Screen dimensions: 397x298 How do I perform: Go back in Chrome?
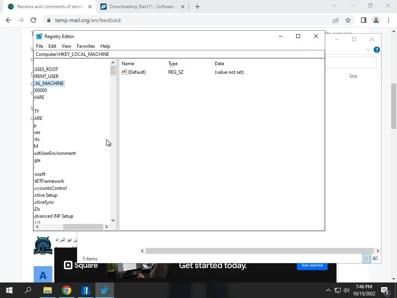tap(9, 20)
